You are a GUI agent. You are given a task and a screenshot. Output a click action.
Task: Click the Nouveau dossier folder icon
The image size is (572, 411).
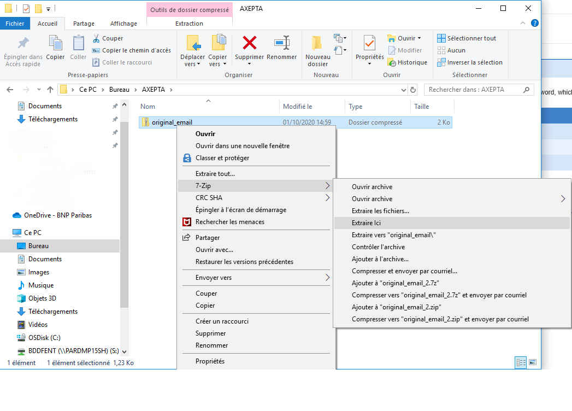[317, 43]
